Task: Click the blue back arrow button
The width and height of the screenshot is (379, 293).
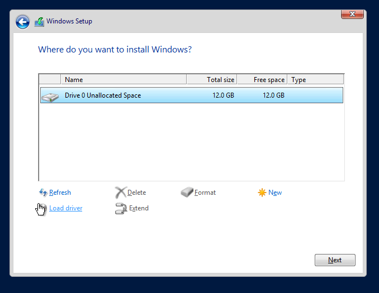Action: [22, 22]
